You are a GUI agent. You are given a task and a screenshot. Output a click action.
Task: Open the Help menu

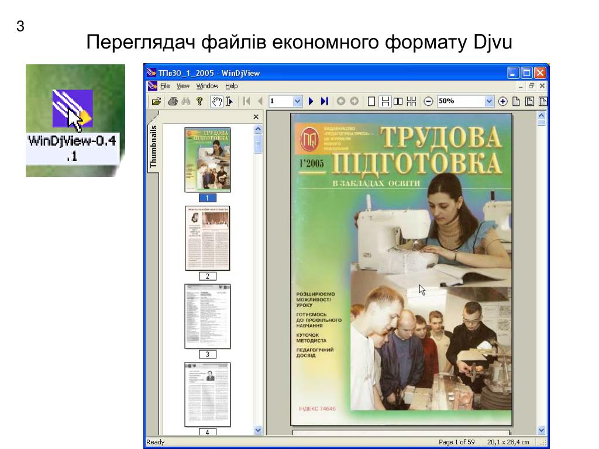(232, 86)
